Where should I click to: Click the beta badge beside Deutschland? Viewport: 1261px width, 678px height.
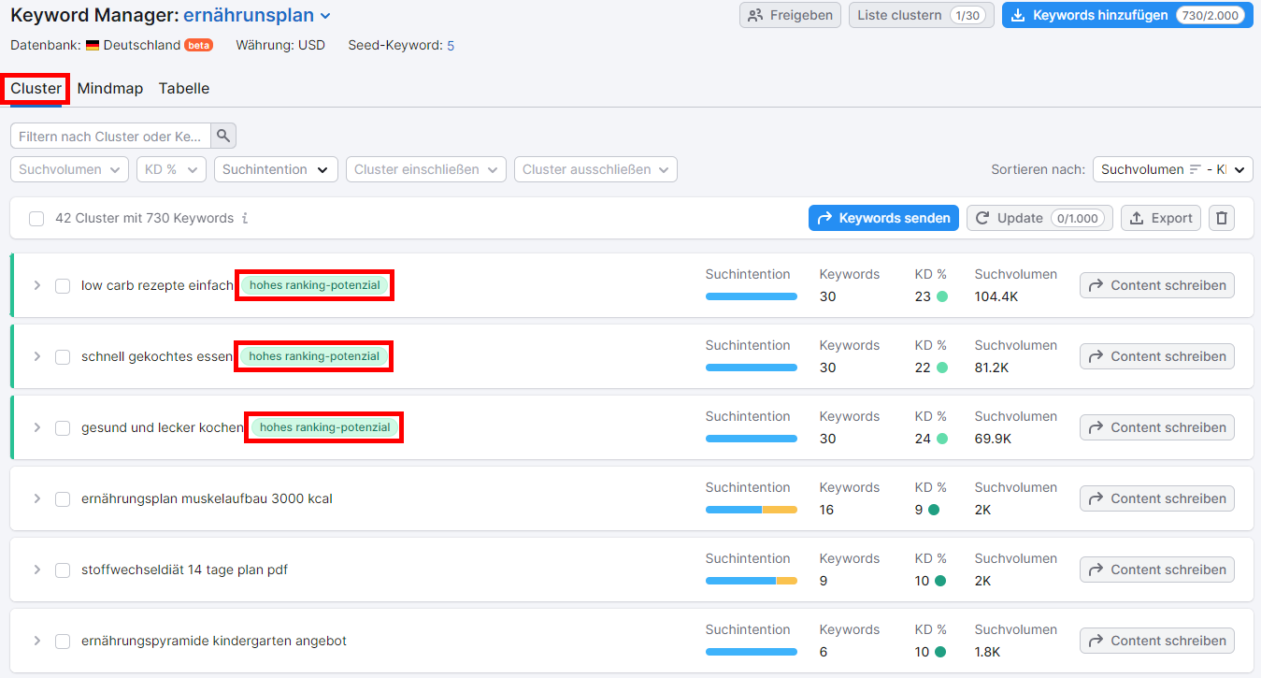click(x=198, y=45)
